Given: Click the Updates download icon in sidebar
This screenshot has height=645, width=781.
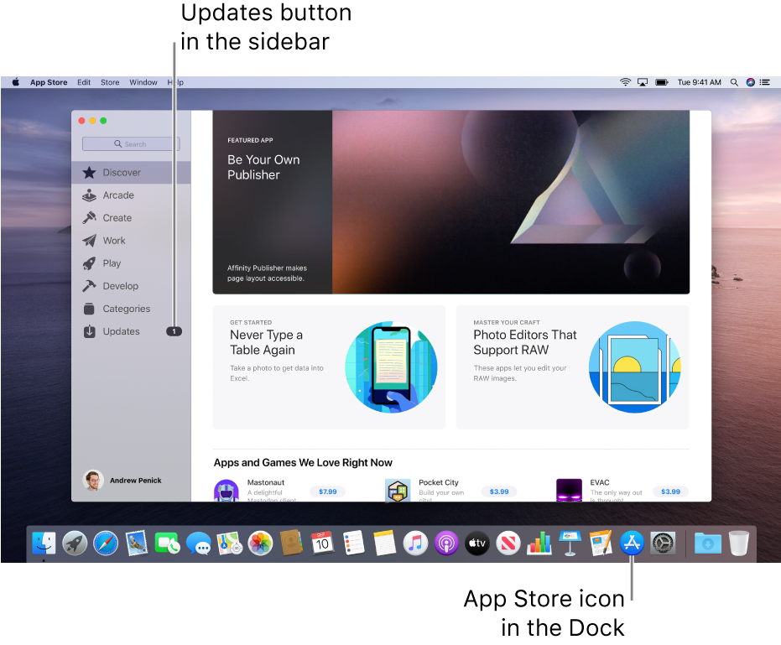Looking at the screenshot, I should 89,331.
